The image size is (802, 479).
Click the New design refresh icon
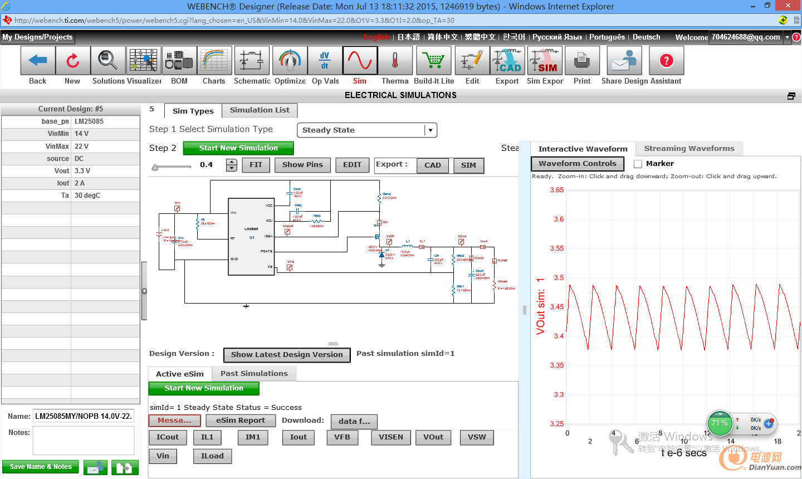pyautogui.click(x=73, y=60)
